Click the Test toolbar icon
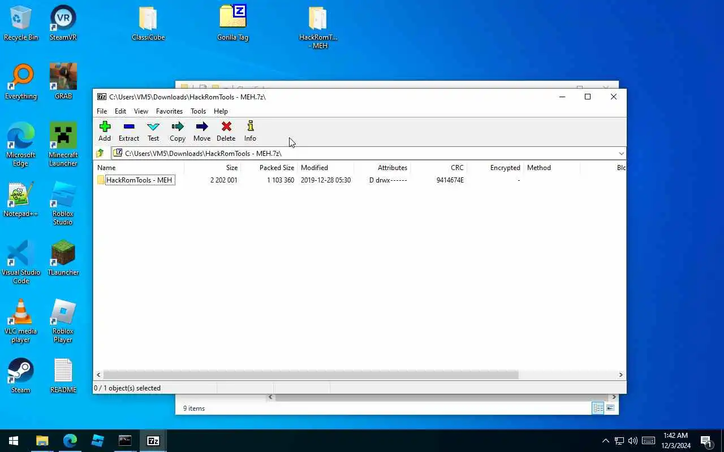 153,131
